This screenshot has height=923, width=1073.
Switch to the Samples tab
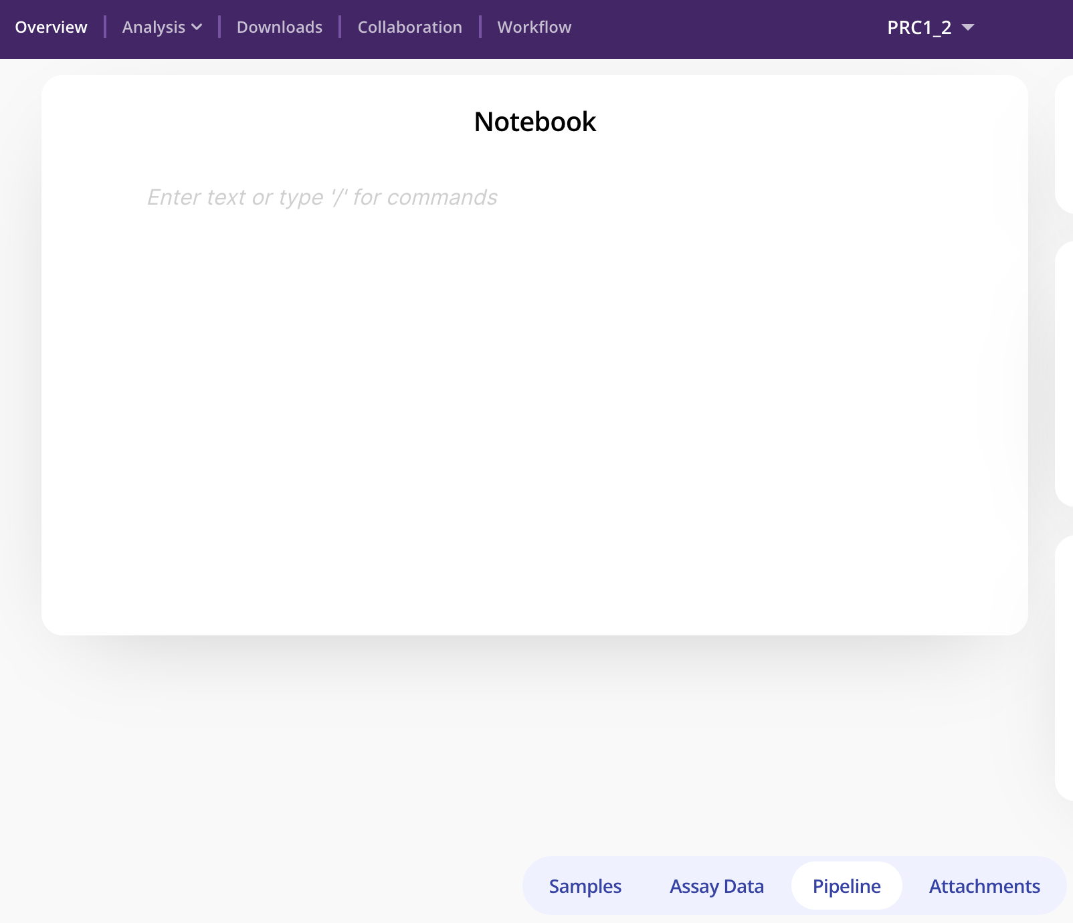(585, 886)
